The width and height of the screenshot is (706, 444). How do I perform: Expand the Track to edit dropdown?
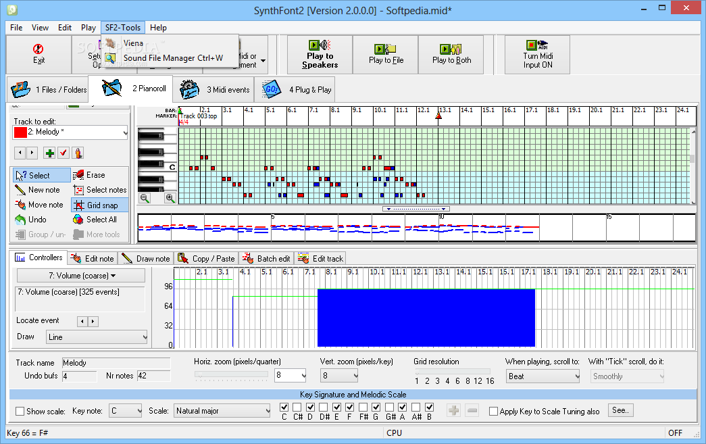coord(125,132)
